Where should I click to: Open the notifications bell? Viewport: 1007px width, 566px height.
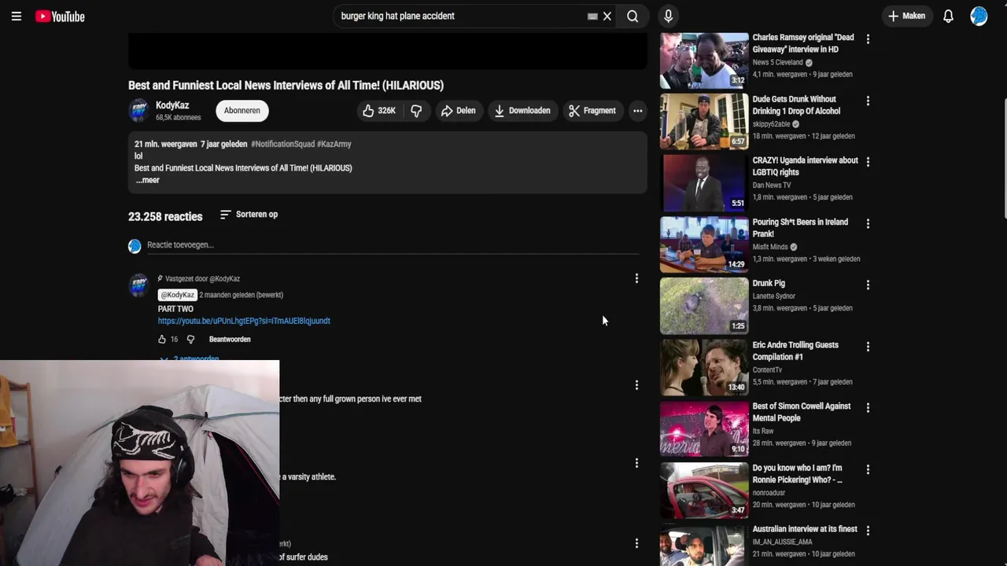point(948,16)
